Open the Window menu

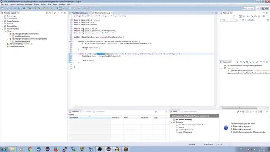click(x=62, y=5)
